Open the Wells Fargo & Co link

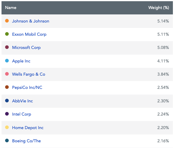coord(29,74)
